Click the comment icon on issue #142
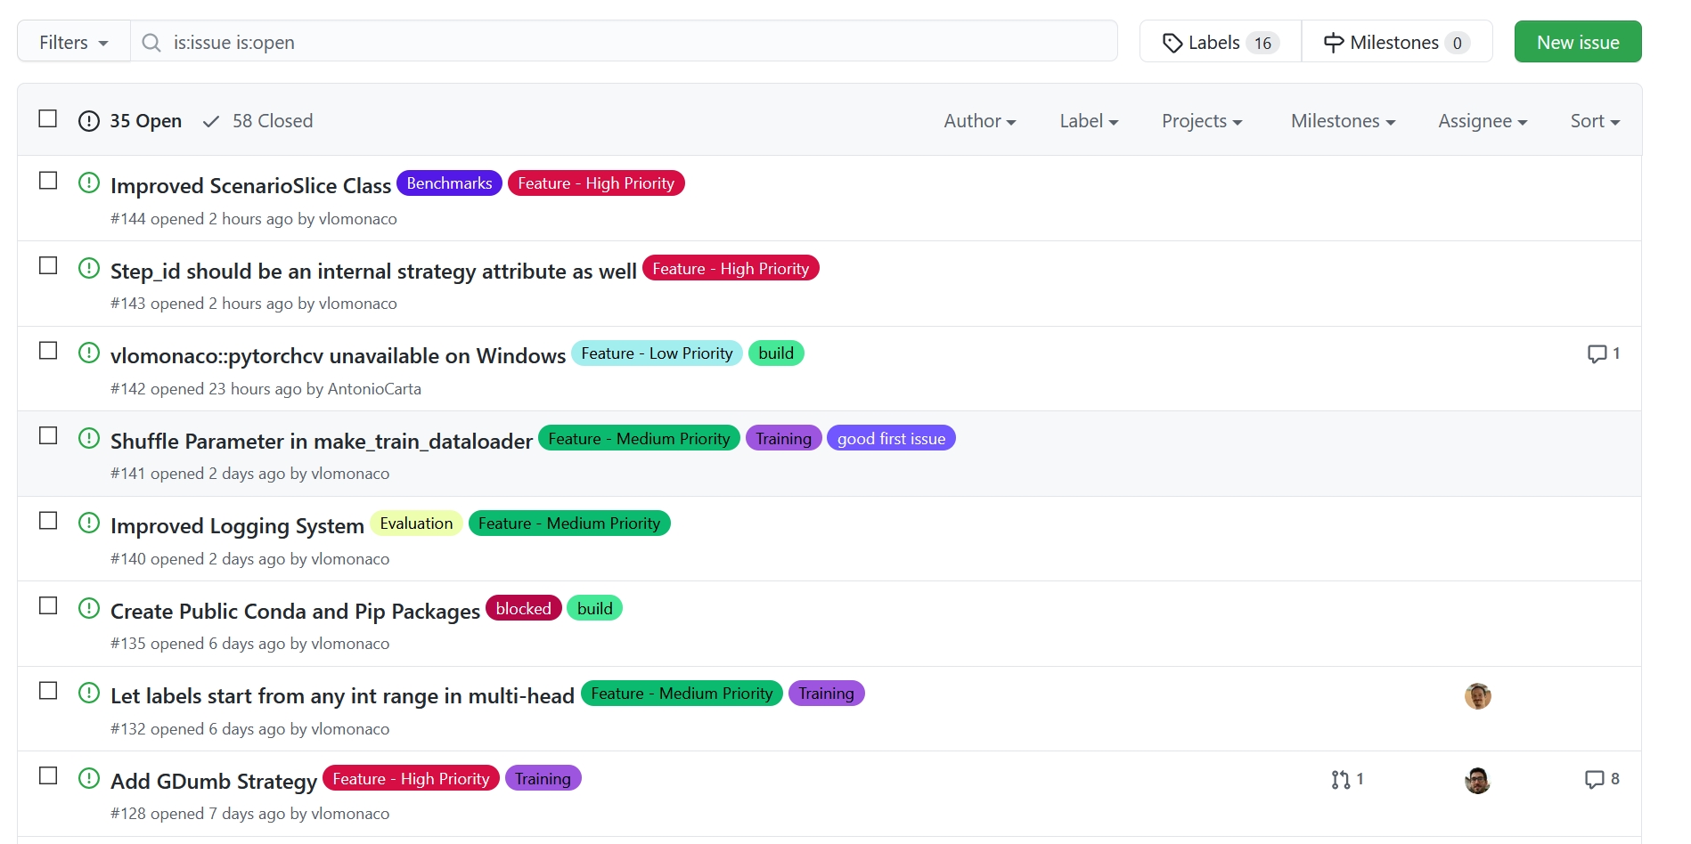Screen dimensions: 1691x844 pyautogui.click(x=1597, y=354)
